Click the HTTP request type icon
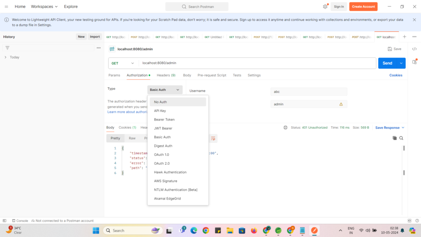 tap(112, 49)
